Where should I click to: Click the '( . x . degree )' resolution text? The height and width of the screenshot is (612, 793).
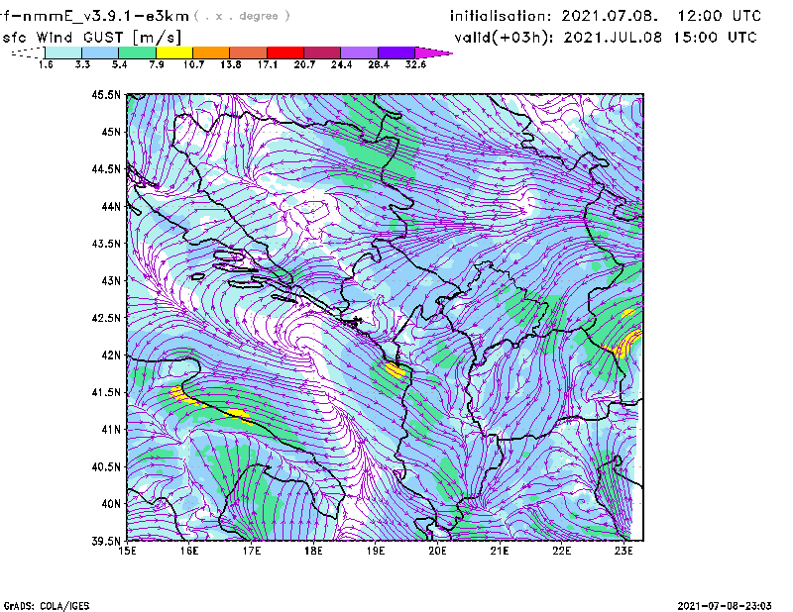(242, 16)
